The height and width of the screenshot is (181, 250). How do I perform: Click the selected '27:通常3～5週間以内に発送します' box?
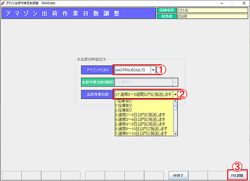click(x=143, y=95)
